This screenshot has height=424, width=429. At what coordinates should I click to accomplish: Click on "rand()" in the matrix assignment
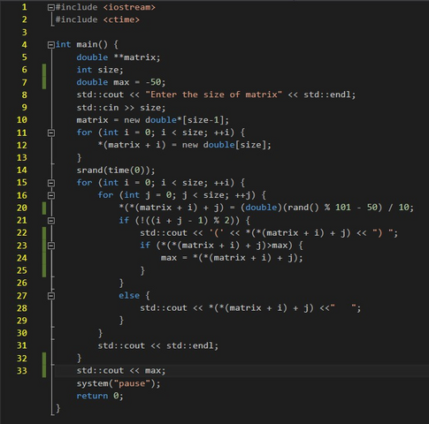(x=303, y=208)
